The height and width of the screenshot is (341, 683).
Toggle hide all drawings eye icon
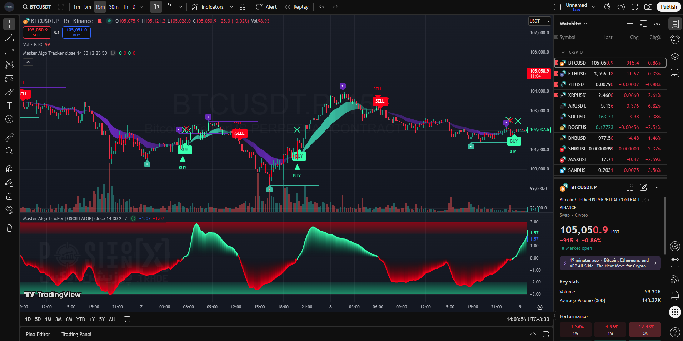tap(9, 209)
